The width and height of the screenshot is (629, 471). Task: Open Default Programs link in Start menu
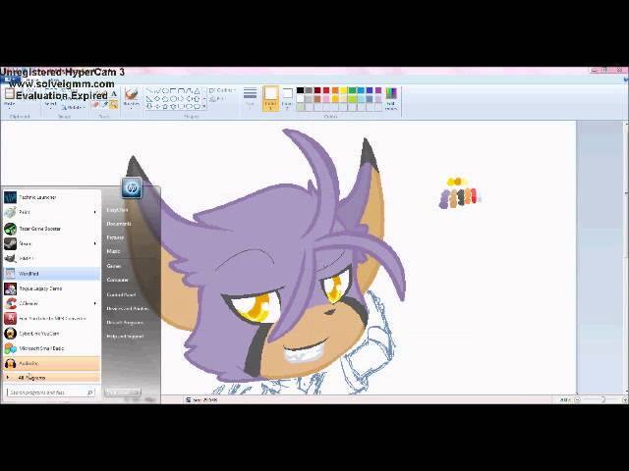coord(125,323)
